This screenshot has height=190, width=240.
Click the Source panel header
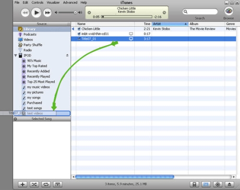(42, 24)
